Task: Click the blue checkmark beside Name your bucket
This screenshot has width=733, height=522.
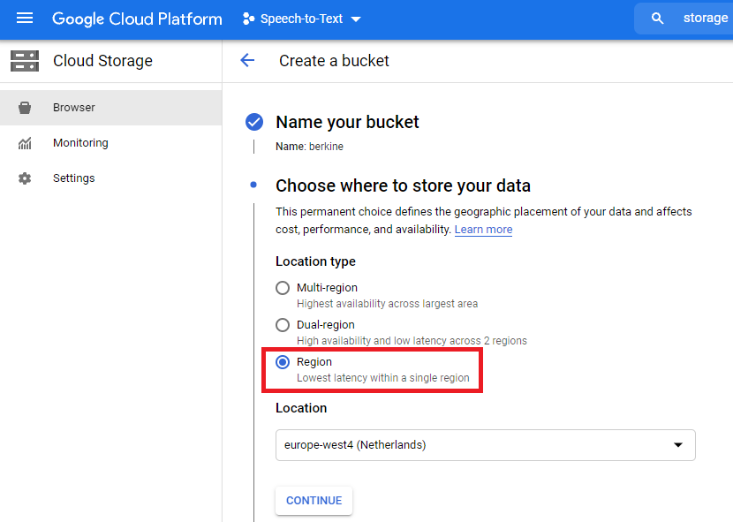Action: (254, 122)
